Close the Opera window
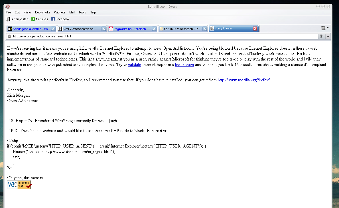The image size is (339, 208). (x=328, y=7)
